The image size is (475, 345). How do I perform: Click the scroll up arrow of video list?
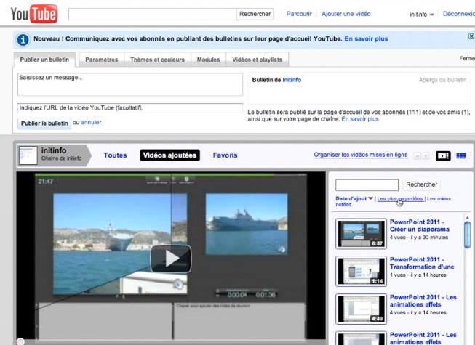tap(468, 218)
